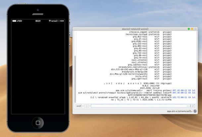Click the Icon-58.png log line

coord(153,48)
